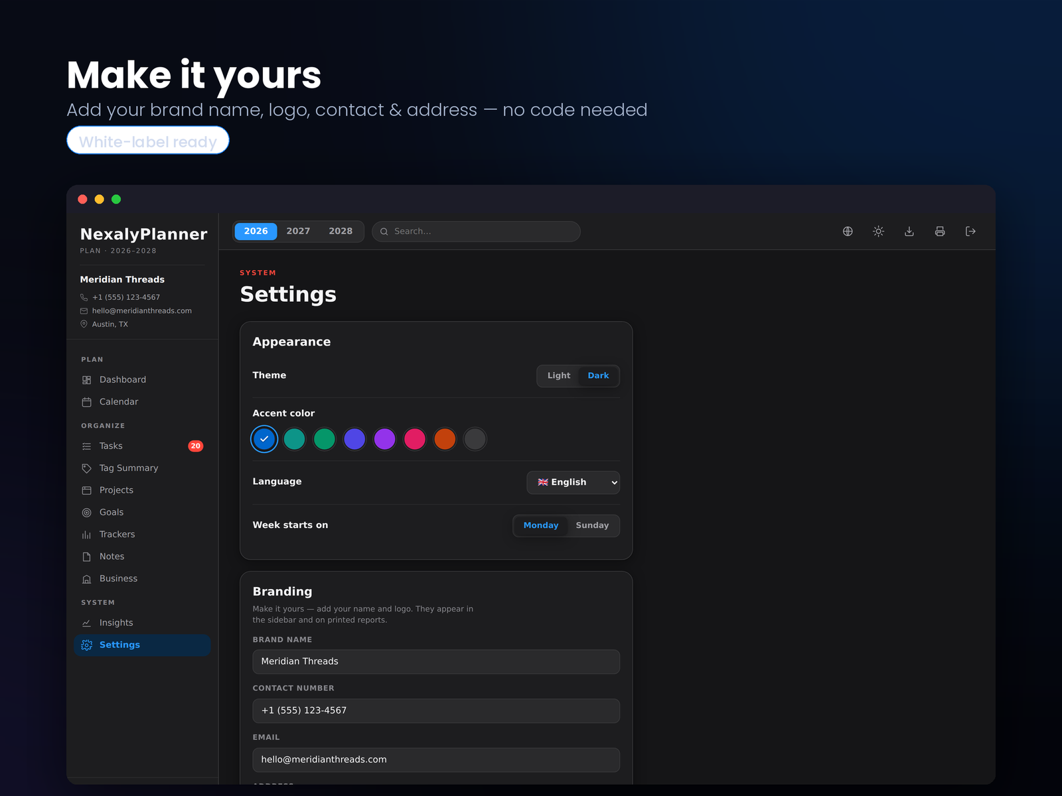Set week start to Sunday
The width and height of the screenshot is (1062, 796).
592,525
